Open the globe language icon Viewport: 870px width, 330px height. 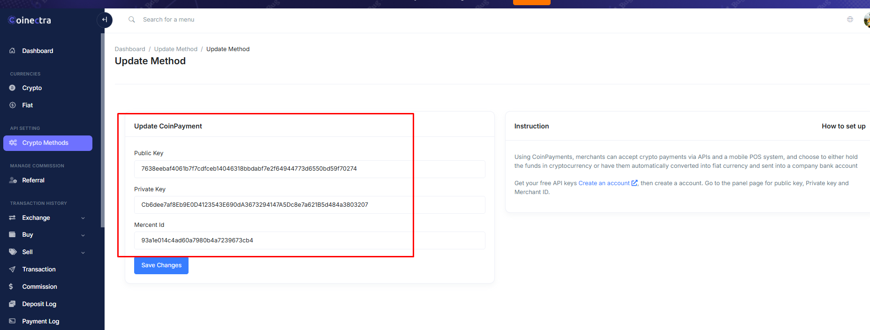[x=850, y=19]
